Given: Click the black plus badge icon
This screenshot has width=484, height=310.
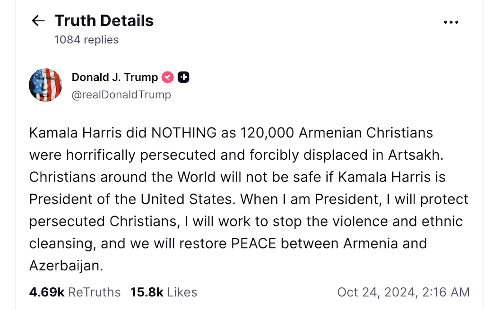Looking at the screenshot, I should pyautogui.click(x=183, y=77).
